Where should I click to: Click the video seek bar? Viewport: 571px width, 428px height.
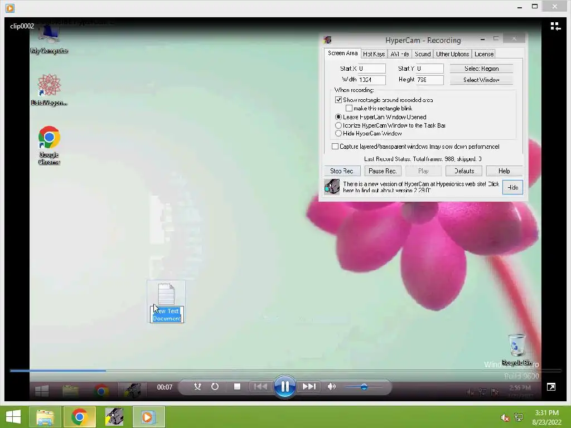[285, 371]
